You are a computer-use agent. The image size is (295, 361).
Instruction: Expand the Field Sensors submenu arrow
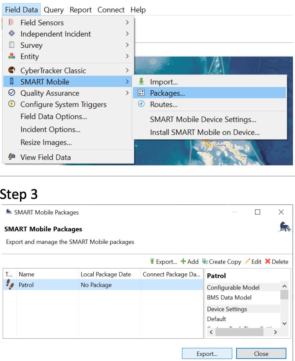point(127,22)
